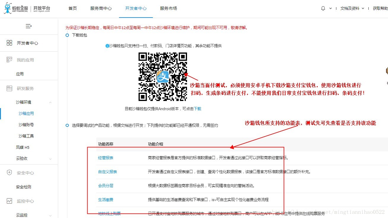Click the 云验收 sidebar label

point(22,159)
